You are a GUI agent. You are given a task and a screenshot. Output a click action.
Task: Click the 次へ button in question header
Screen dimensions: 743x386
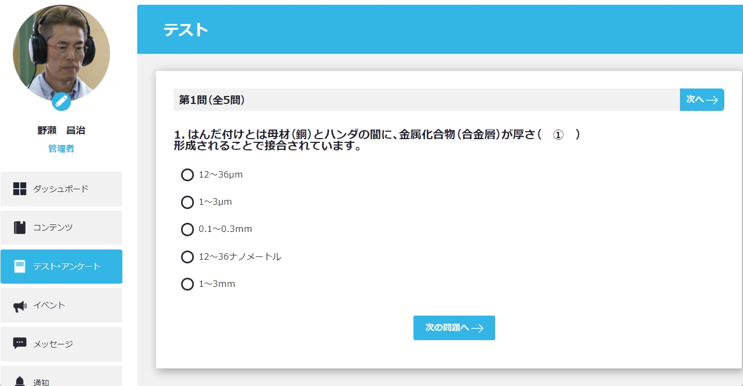pyautogui.click(x=701, y=100)
